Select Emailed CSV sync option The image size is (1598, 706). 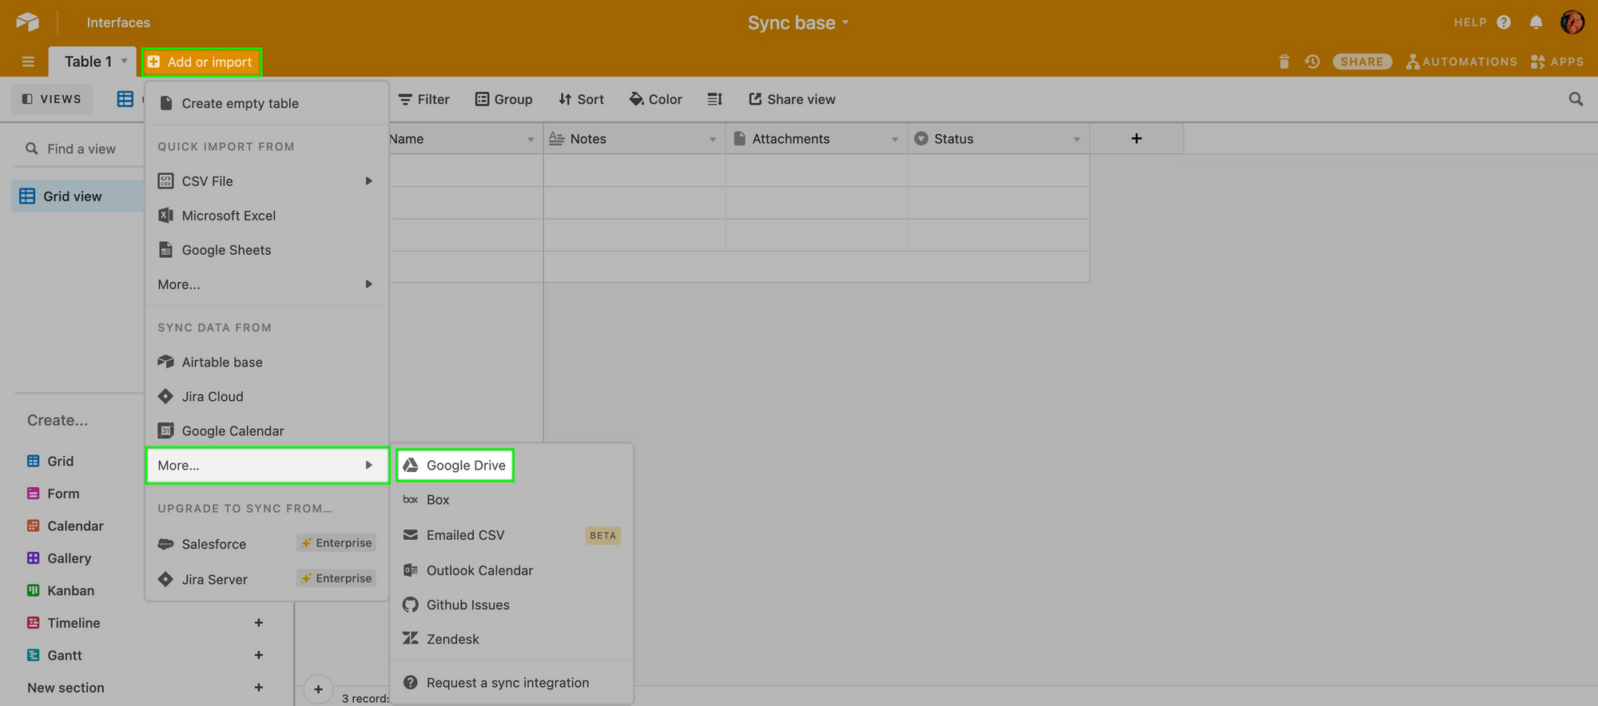(x=511, y=535)
